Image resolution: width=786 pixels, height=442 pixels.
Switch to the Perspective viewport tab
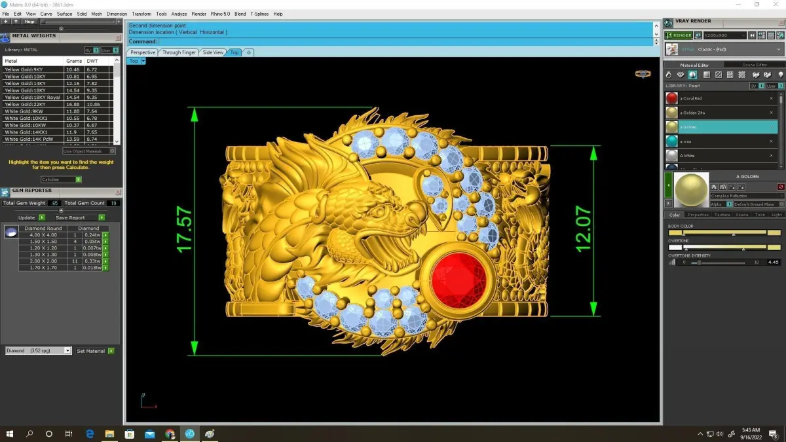click(143, 52)
